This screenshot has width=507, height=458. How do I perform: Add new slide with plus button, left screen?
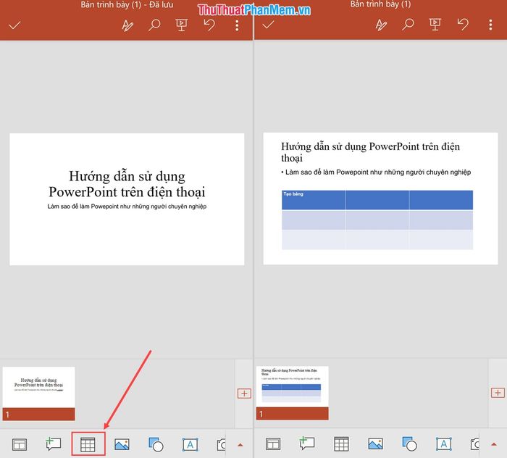(x=244, y=394)
